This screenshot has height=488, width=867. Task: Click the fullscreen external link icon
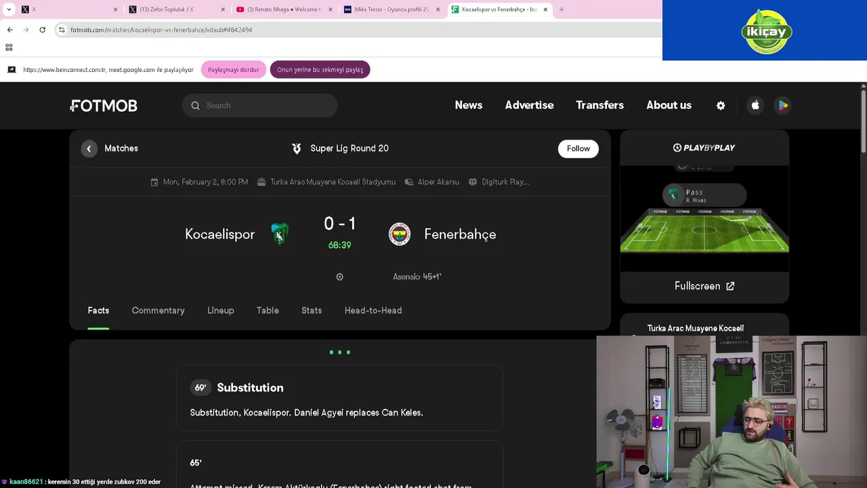coord(730,286)
